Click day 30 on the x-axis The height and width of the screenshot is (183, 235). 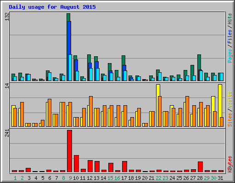(213, 178)
